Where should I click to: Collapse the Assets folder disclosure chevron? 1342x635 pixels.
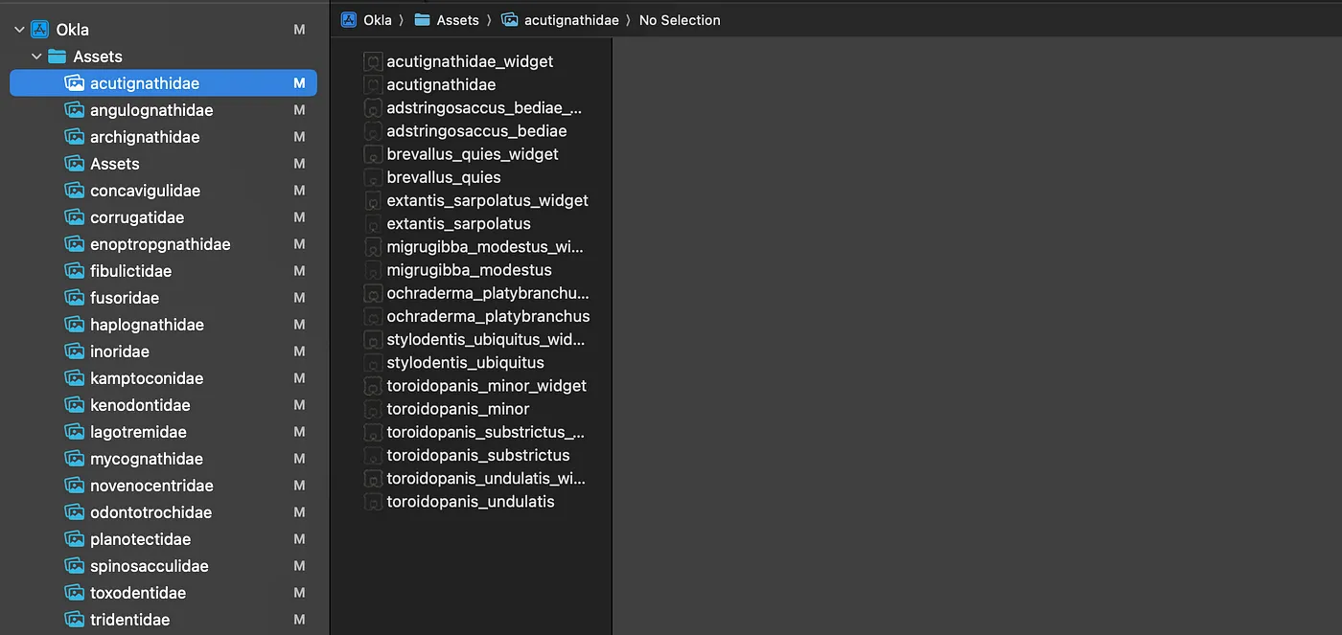click(x=36, y=57)
